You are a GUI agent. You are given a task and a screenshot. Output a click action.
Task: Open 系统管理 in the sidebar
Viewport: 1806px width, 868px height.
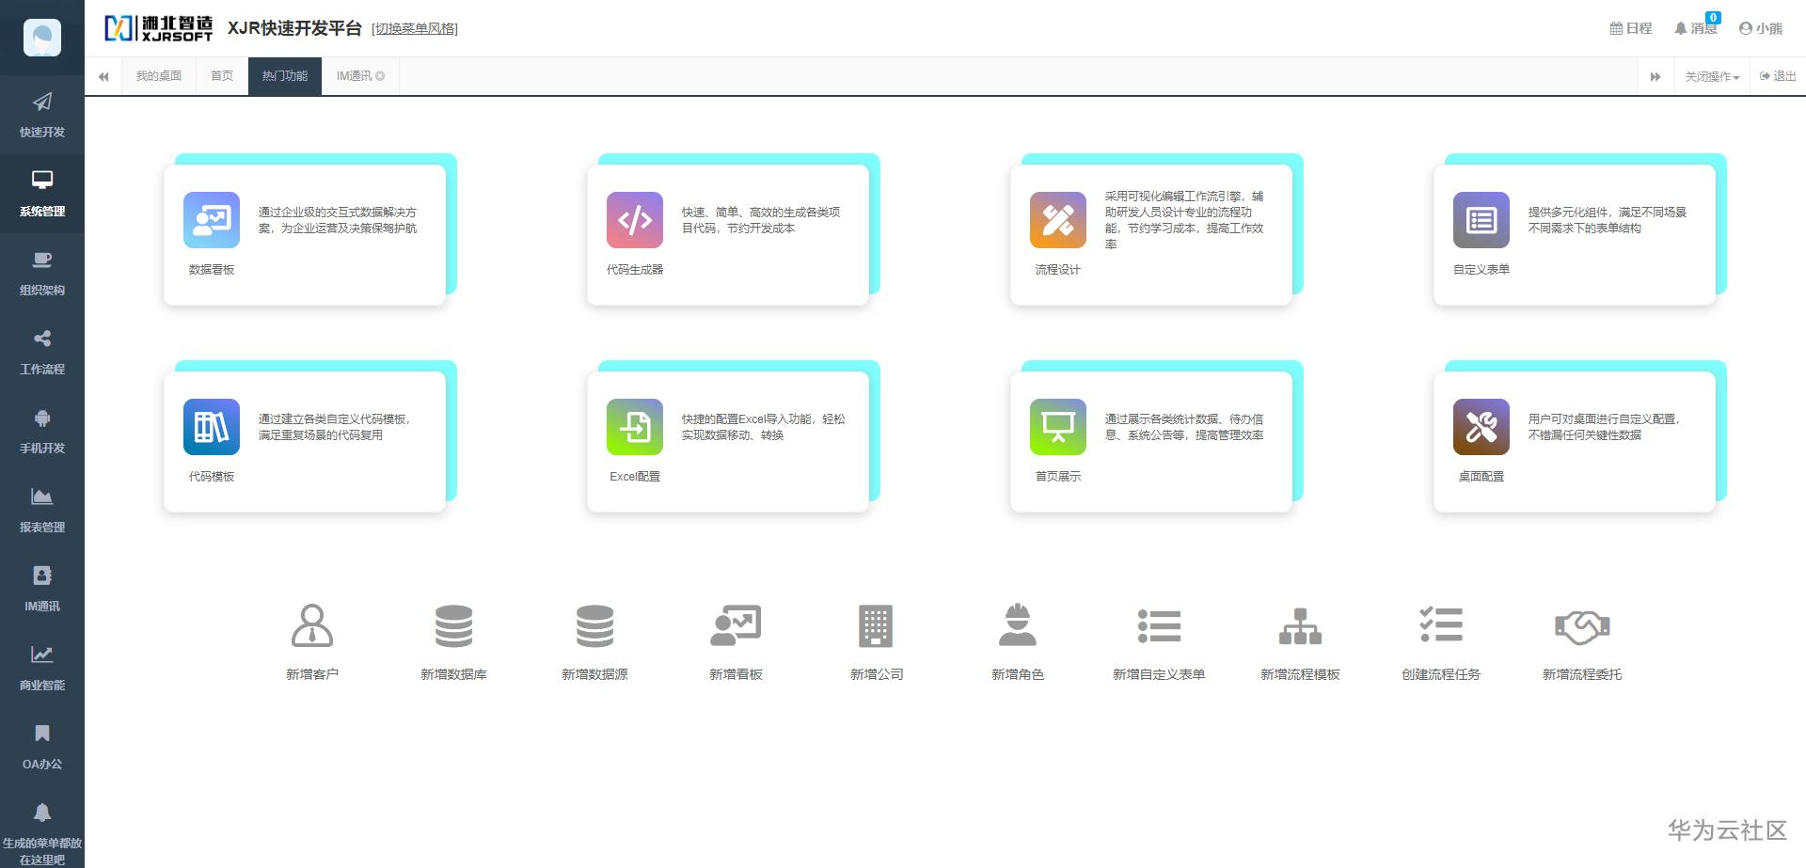42,194
